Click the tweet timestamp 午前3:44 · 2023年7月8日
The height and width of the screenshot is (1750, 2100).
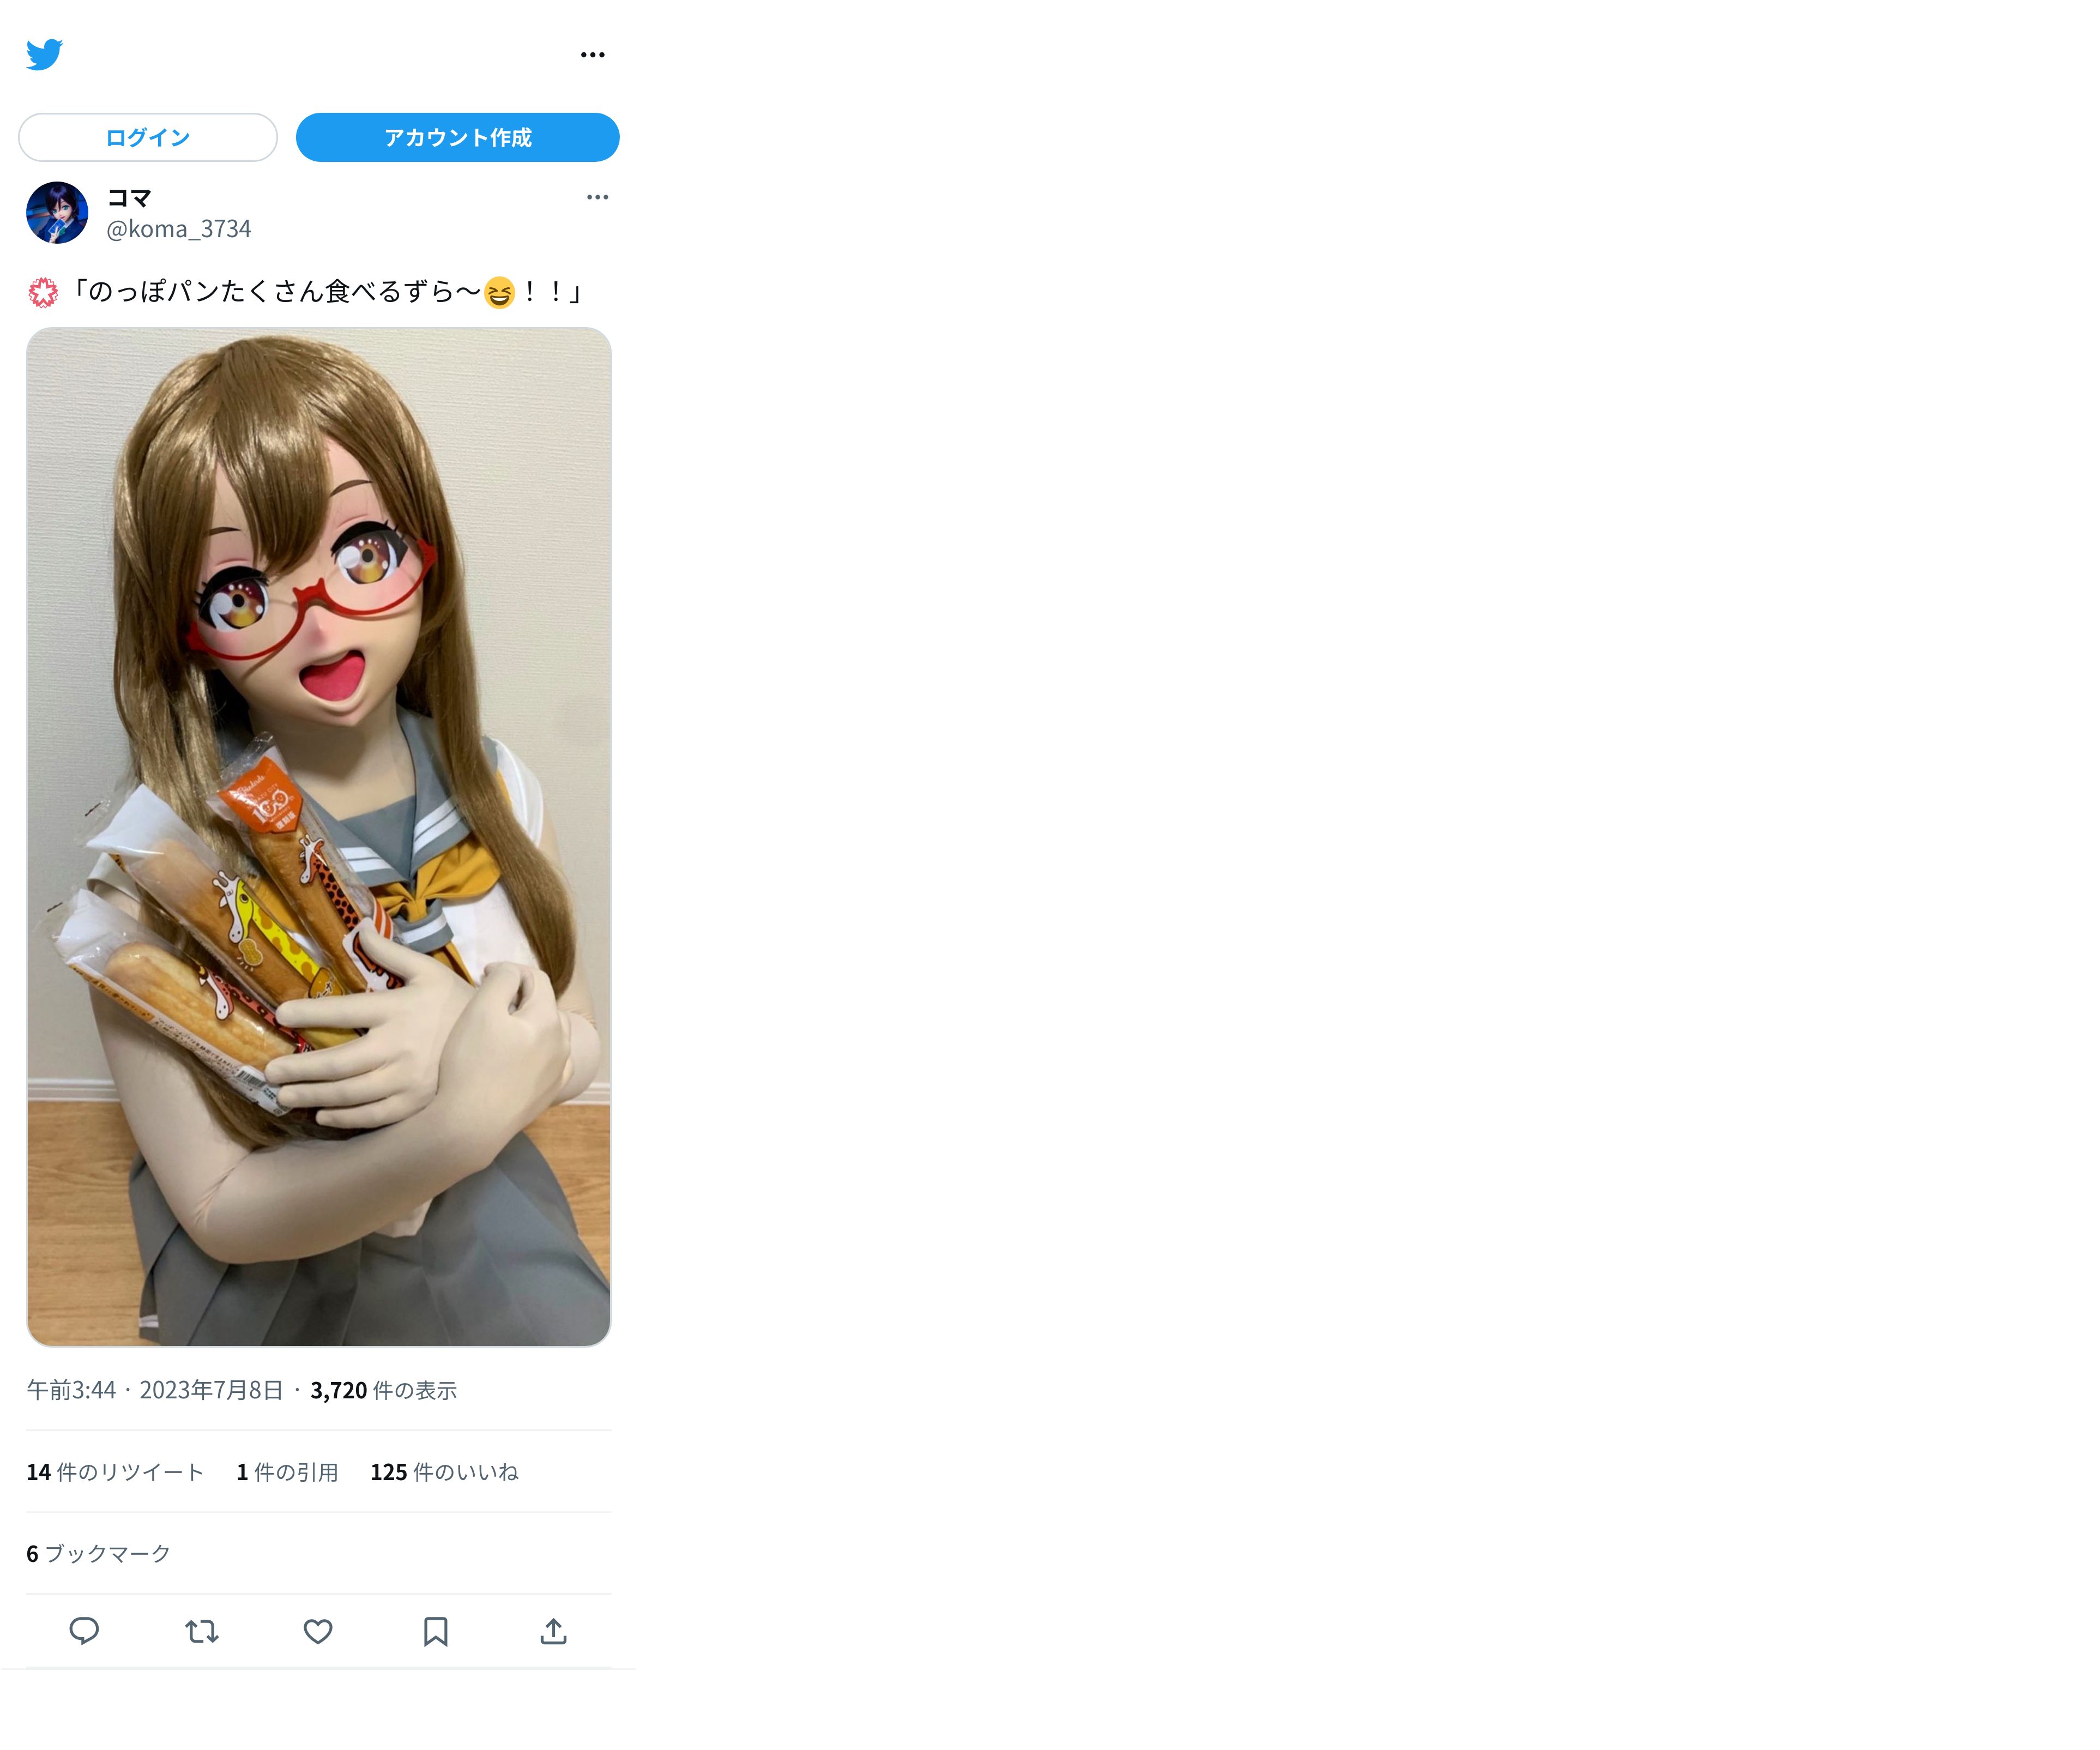(x=155, y=1390)
